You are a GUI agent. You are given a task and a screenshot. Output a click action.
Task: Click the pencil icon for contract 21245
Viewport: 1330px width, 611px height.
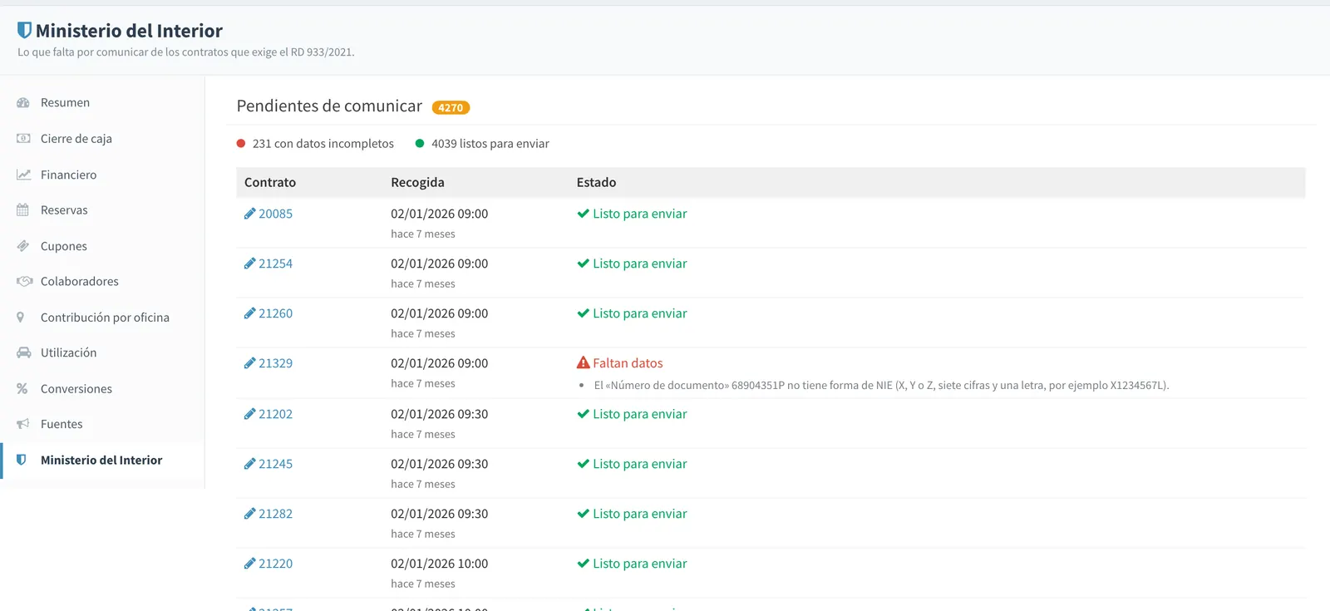tap(249, 464)
